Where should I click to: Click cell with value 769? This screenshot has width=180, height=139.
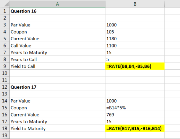(x=135, y=114)
